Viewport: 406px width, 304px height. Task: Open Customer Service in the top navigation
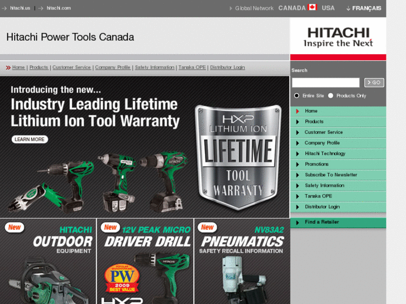coord(71,67)
